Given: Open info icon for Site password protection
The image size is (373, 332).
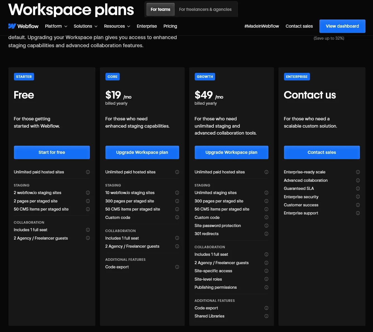Looking at the screenshot, I should [x=266, y=226].
